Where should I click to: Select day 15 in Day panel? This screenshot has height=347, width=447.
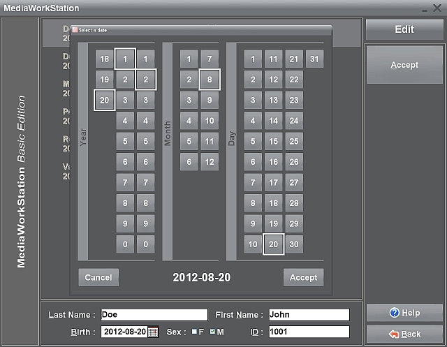click(273, 141)
